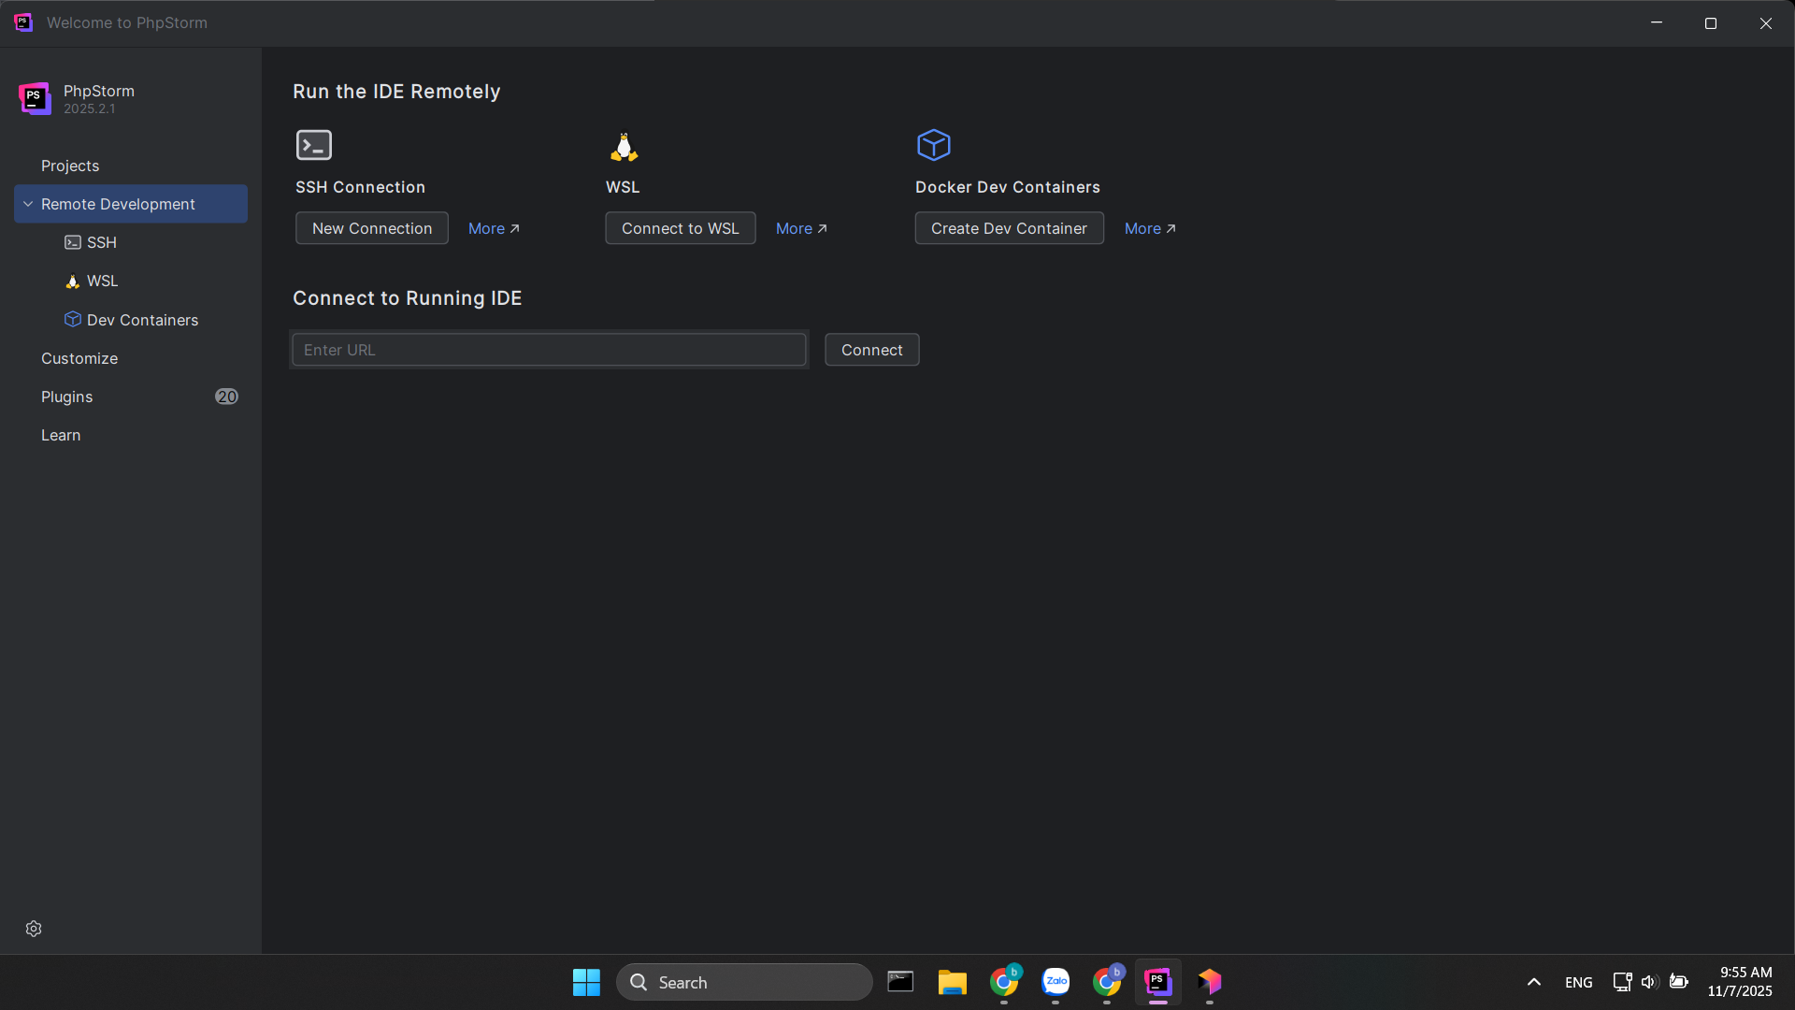Select WSL in the sidebar
Screen dimensions: 1795x1010
pos(102,281)
